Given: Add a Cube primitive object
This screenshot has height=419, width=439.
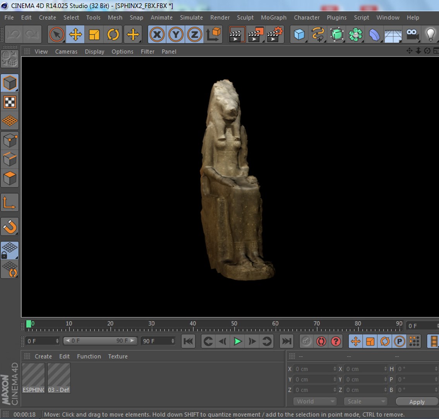Looking at the screenshot, I should [x=299, y=35].
